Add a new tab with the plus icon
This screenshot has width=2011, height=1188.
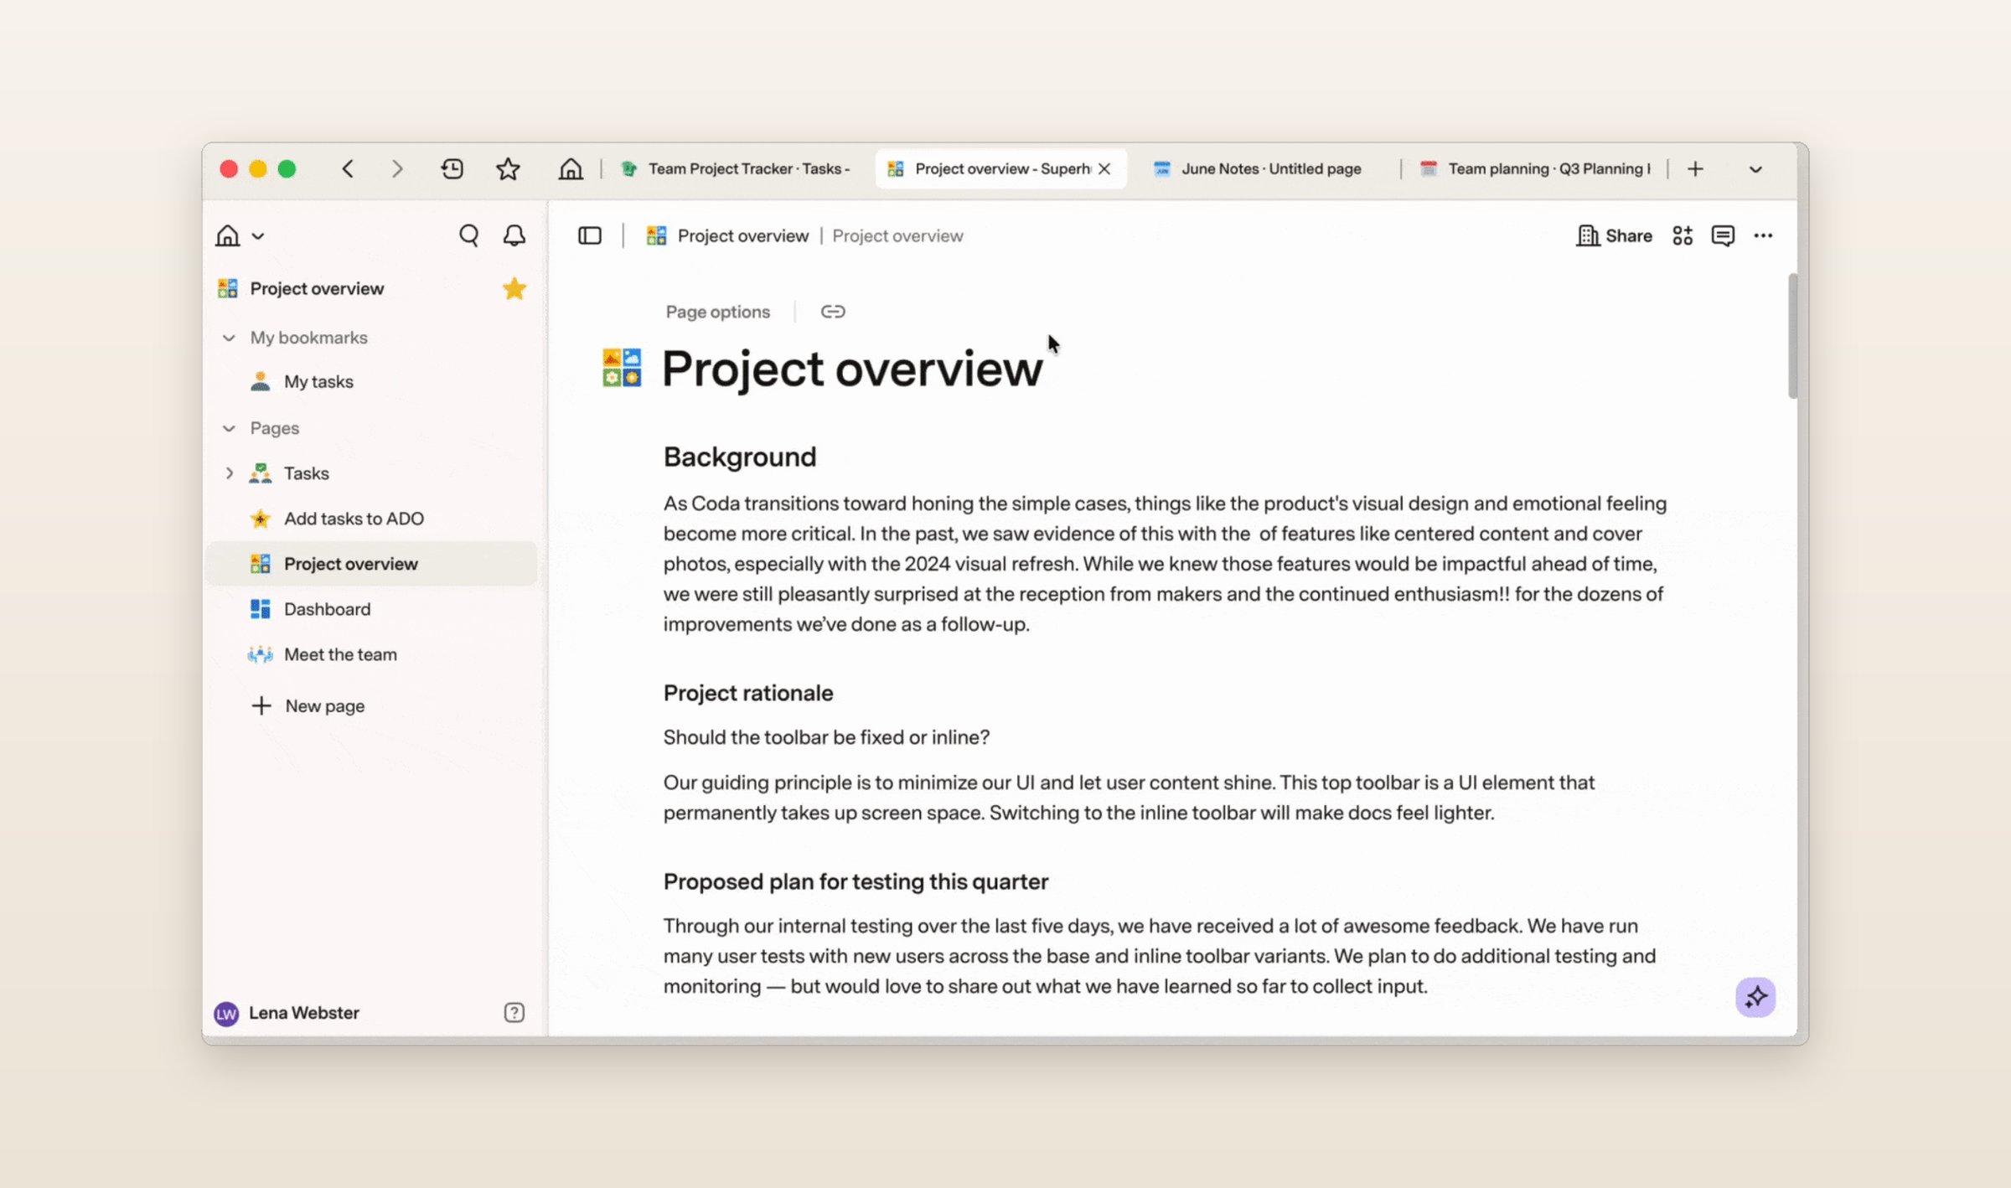pos(1695,169)
